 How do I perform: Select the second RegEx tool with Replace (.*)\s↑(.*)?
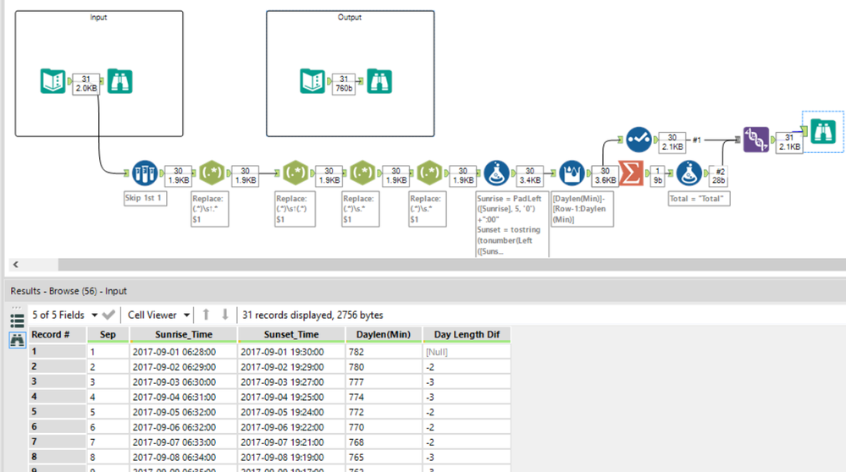296,173
